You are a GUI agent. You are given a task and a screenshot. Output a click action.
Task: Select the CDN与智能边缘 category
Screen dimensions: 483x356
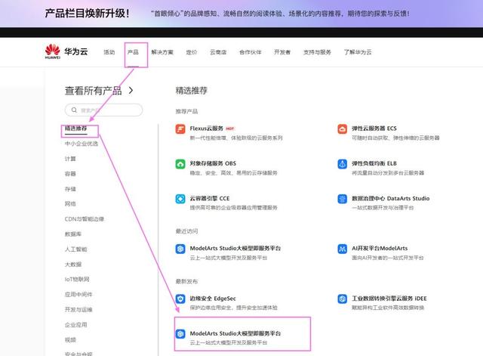85,219
